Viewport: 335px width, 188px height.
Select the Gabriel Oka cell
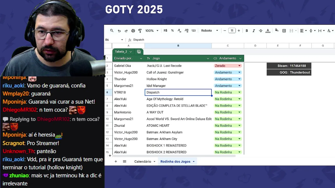[128, 66]
